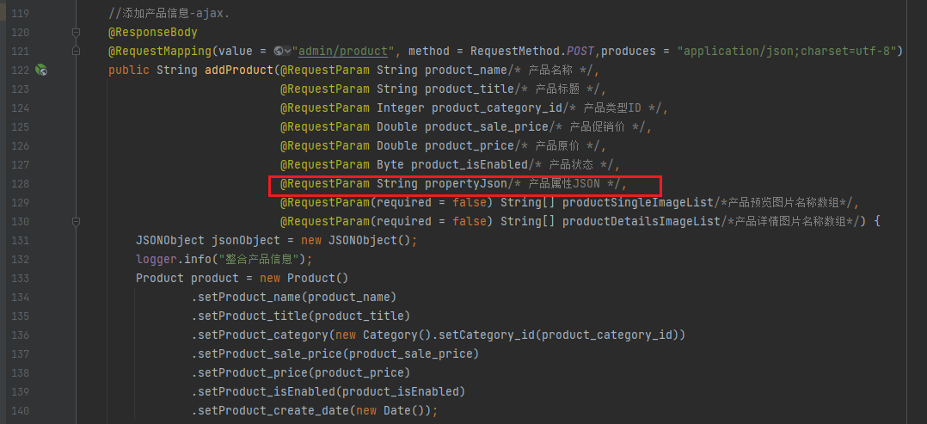Click line number 128 in the gutter

coord(19,183)
